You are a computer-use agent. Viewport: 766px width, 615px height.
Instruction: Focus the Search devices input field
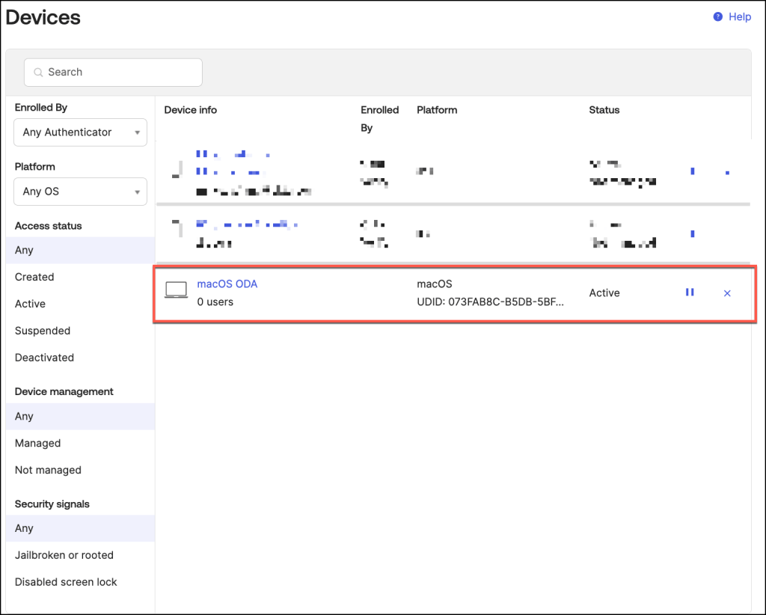(120, 73)
